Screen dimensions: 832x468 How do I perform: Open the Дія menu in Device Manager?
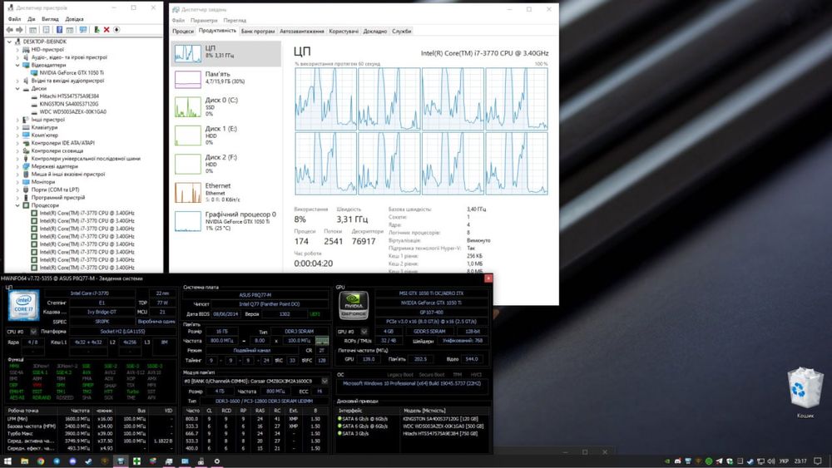click(32, 19)
